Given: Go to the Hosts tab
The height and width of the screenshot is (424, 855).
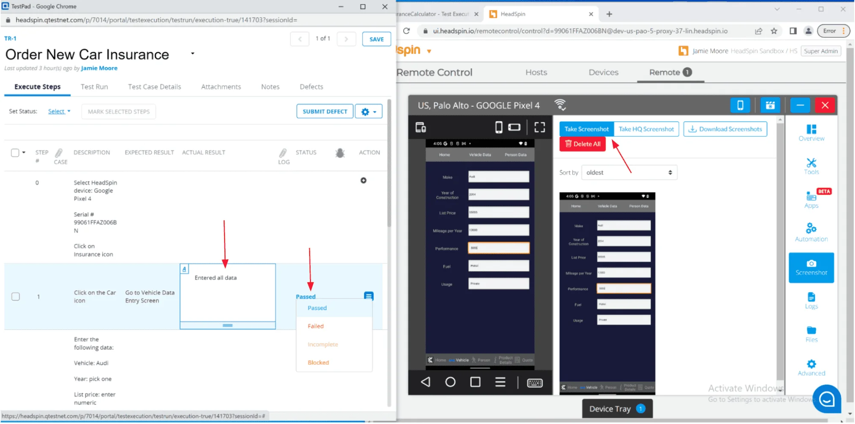Looking at the screenshot, I should [x=536, y=73].
